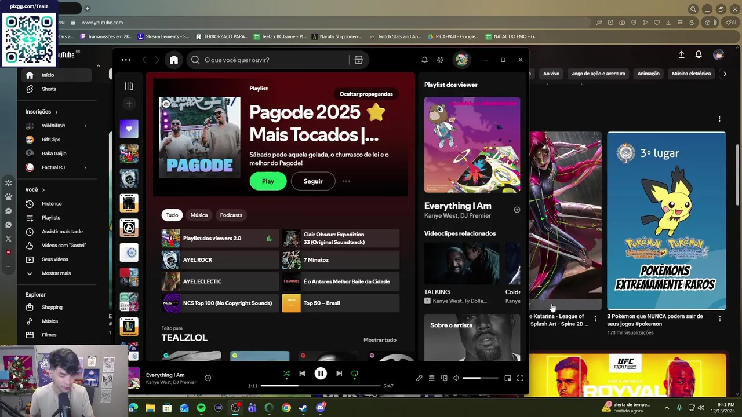
Task: Adjust the Spotify volume slider
Action: point(480,378)
